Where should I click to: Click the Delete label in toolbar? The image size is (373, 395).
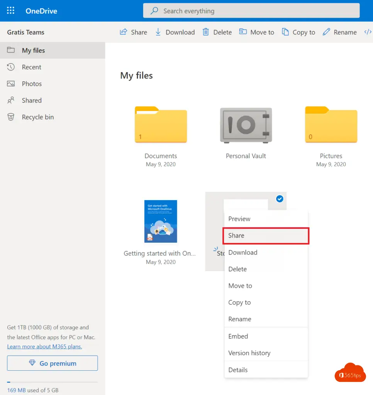coord(222,32)
